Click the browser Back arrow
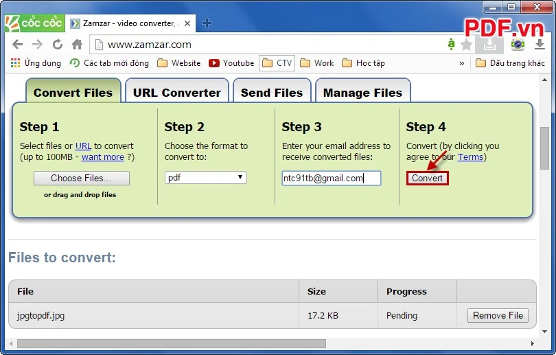The width and height of the screenshot is (556, 355). 17,45
